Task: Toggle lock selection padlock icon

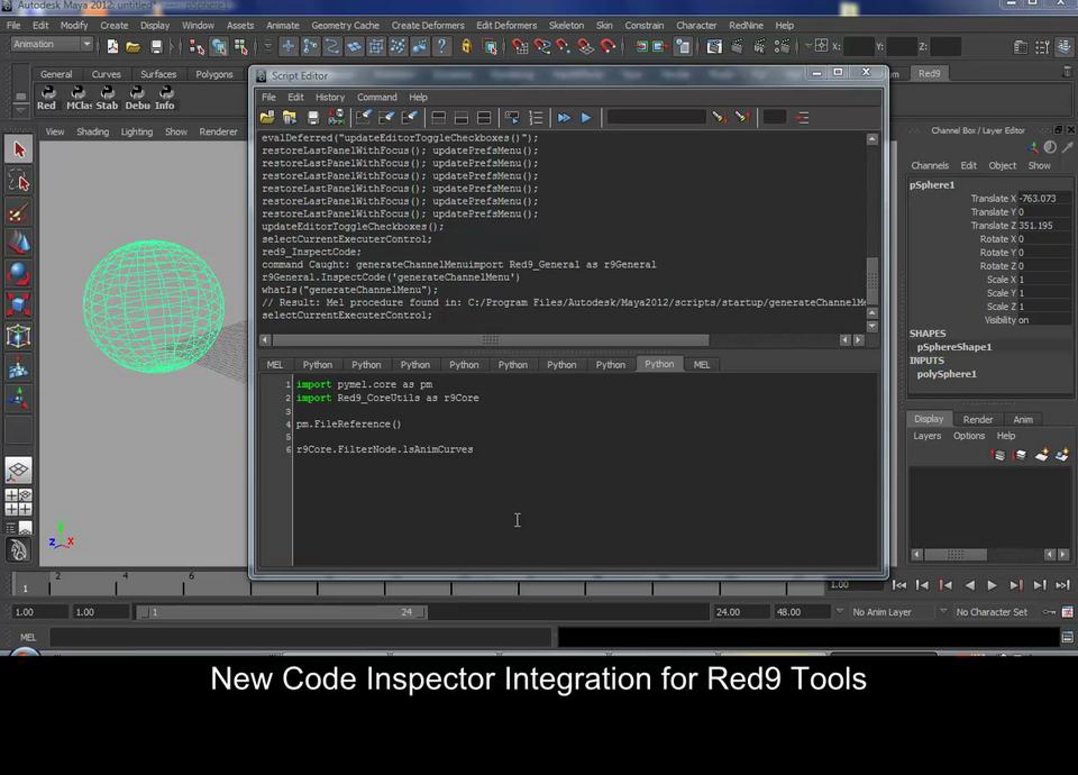Action: pos(466,46)
